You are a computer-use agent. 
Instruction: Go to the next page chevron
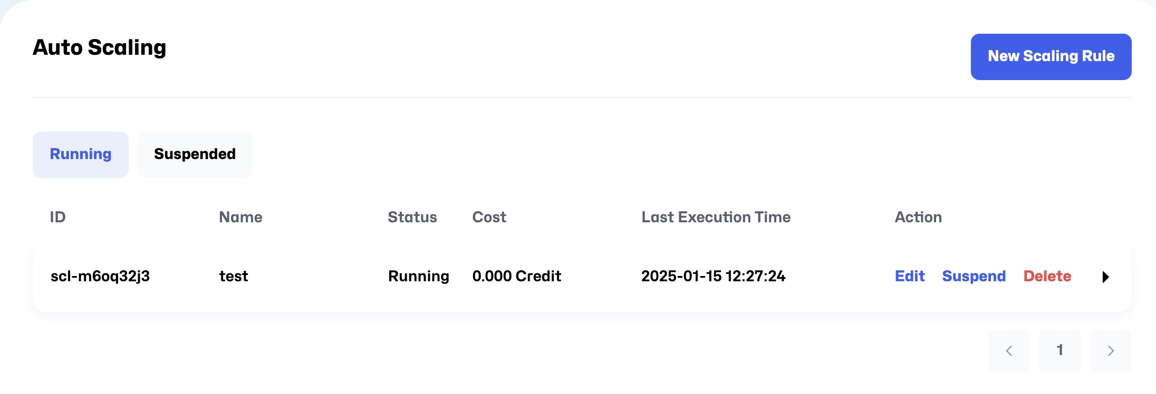[x=1110, y=351]
